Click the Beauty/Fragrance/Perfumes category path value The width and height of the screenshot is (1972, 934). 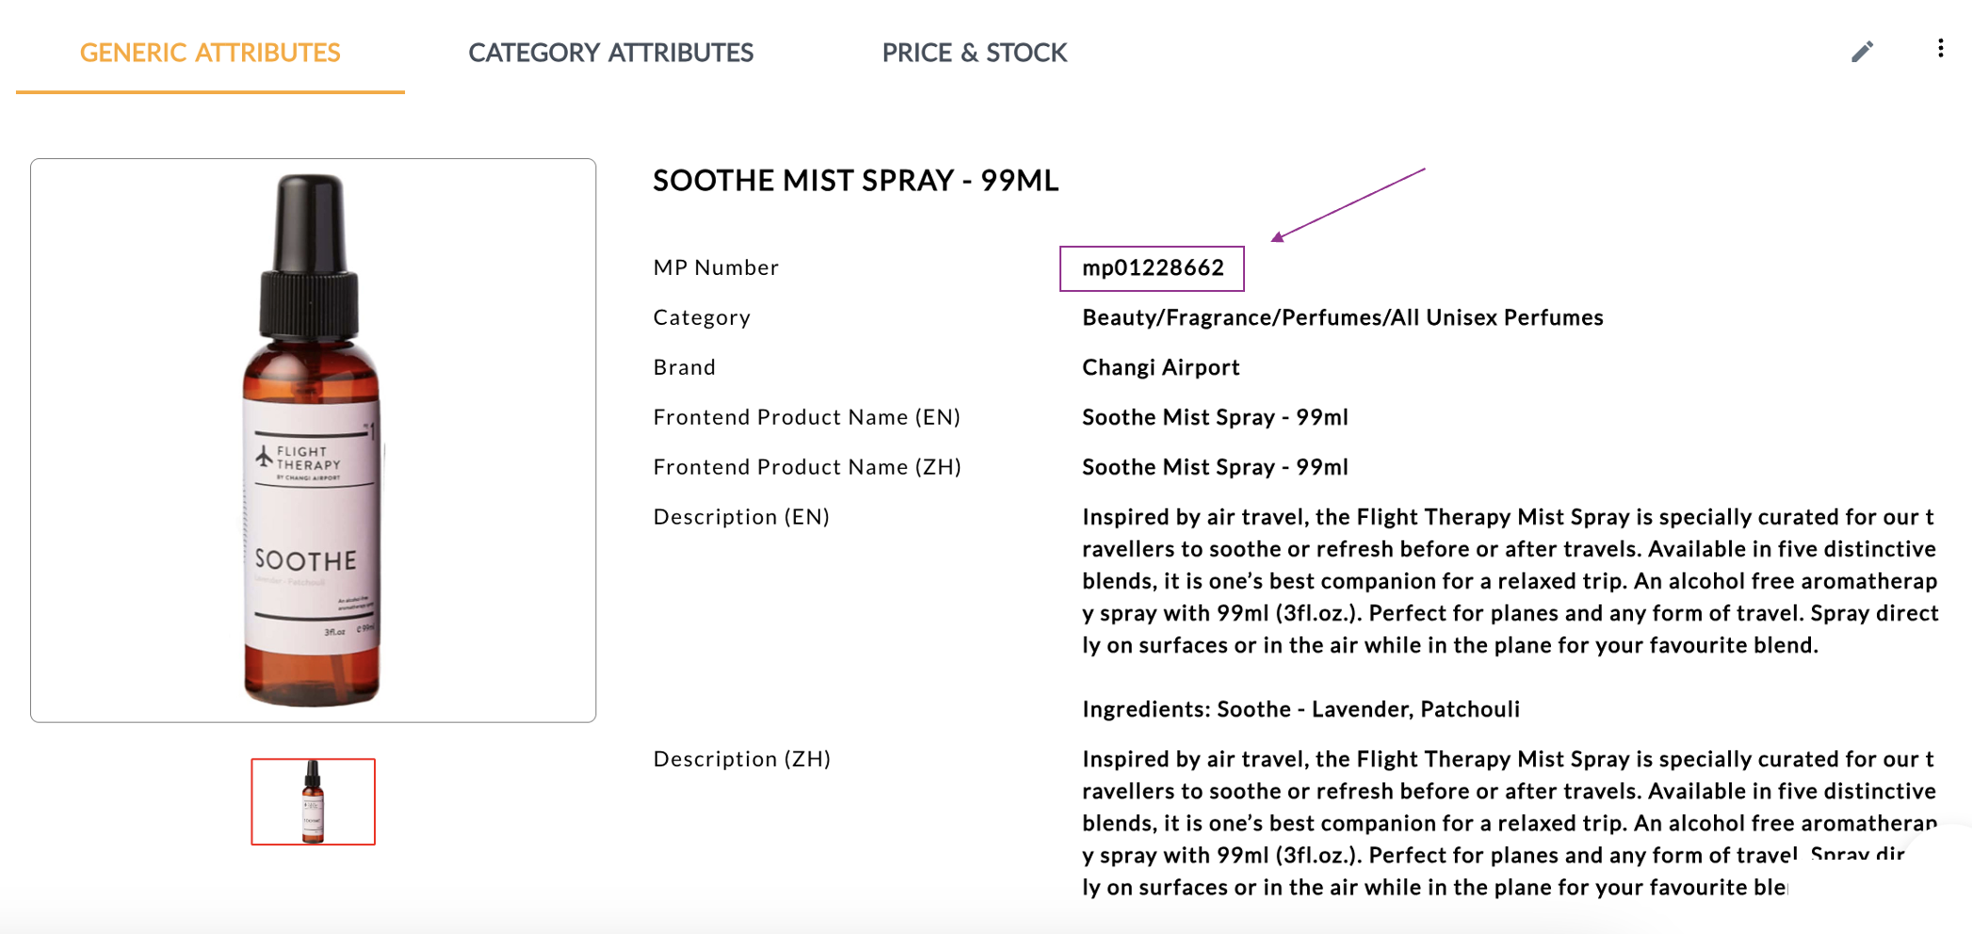[1342, 317]
